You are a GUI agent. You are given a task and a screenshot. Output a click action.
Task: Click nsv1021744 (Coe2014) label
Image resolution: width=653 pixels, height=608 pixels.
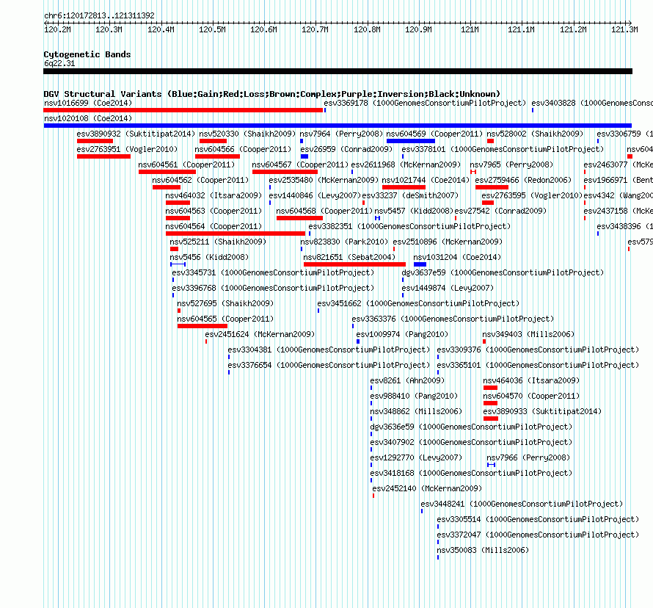point(426,180)
